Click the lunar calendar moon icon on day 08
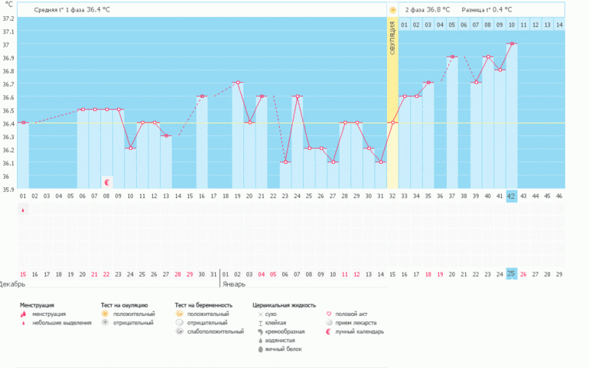This screenshot has width=589, height=368. pos(107,182)
